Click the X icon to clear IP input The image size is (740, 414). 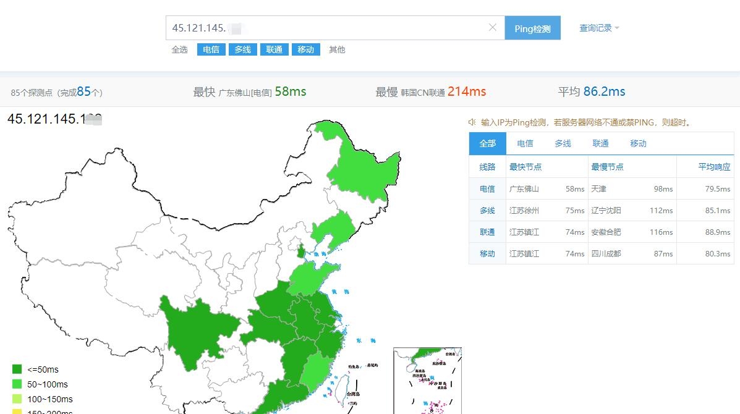pyautogui.click(x=493, y=27)
